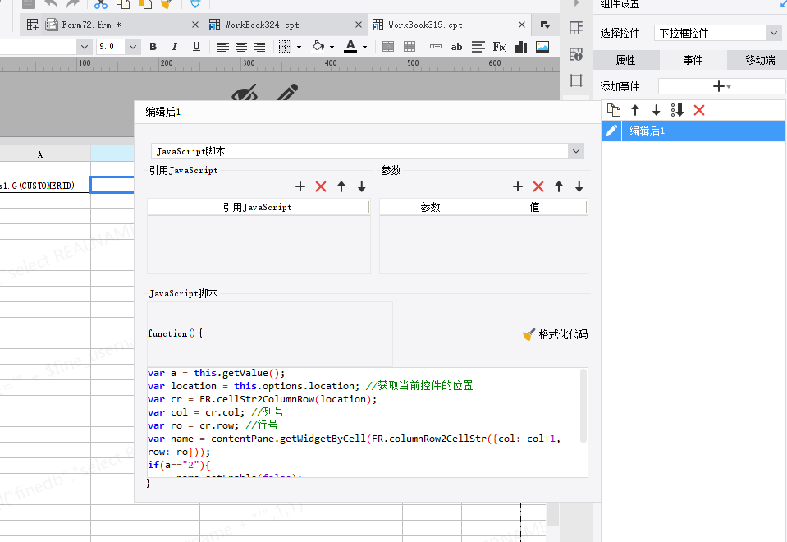
Task: Insert rich text with the lines icon
Action: click(478, 47)
